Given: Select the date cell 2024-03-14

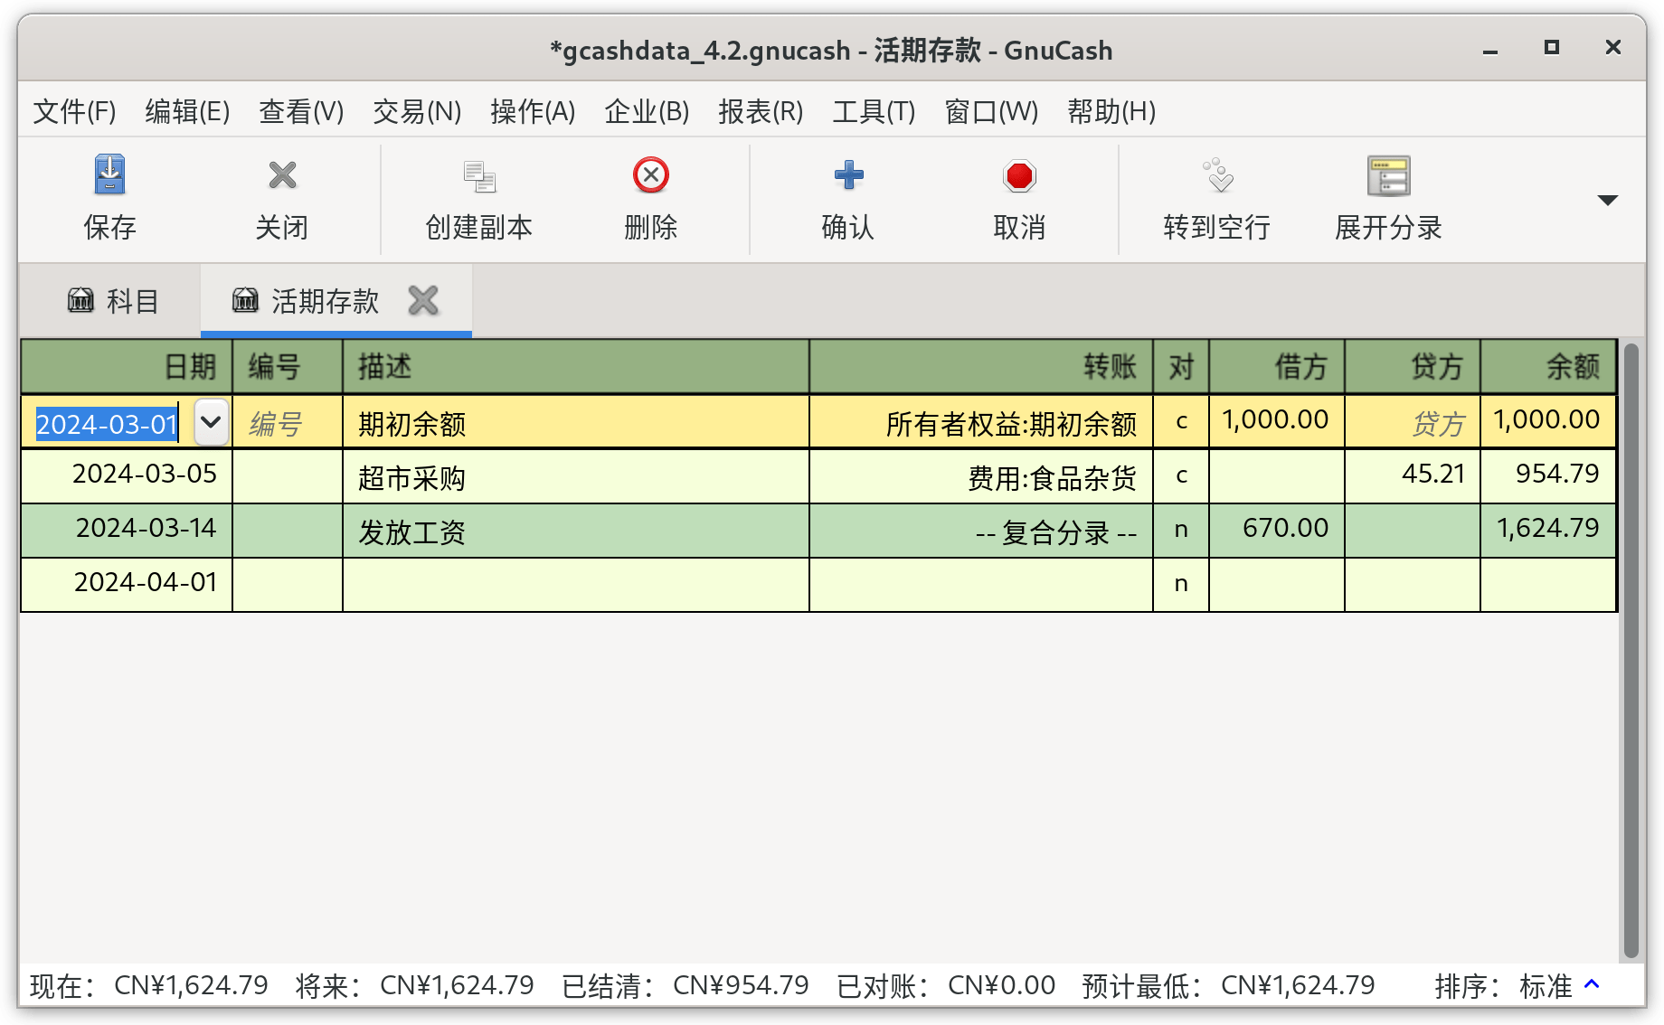Looking at the screenshot, I should (x=127, y=531).
